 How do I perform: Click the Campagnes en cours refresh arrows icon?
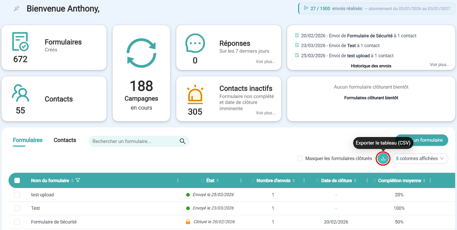pyautogui.click(x=141, y=53)
